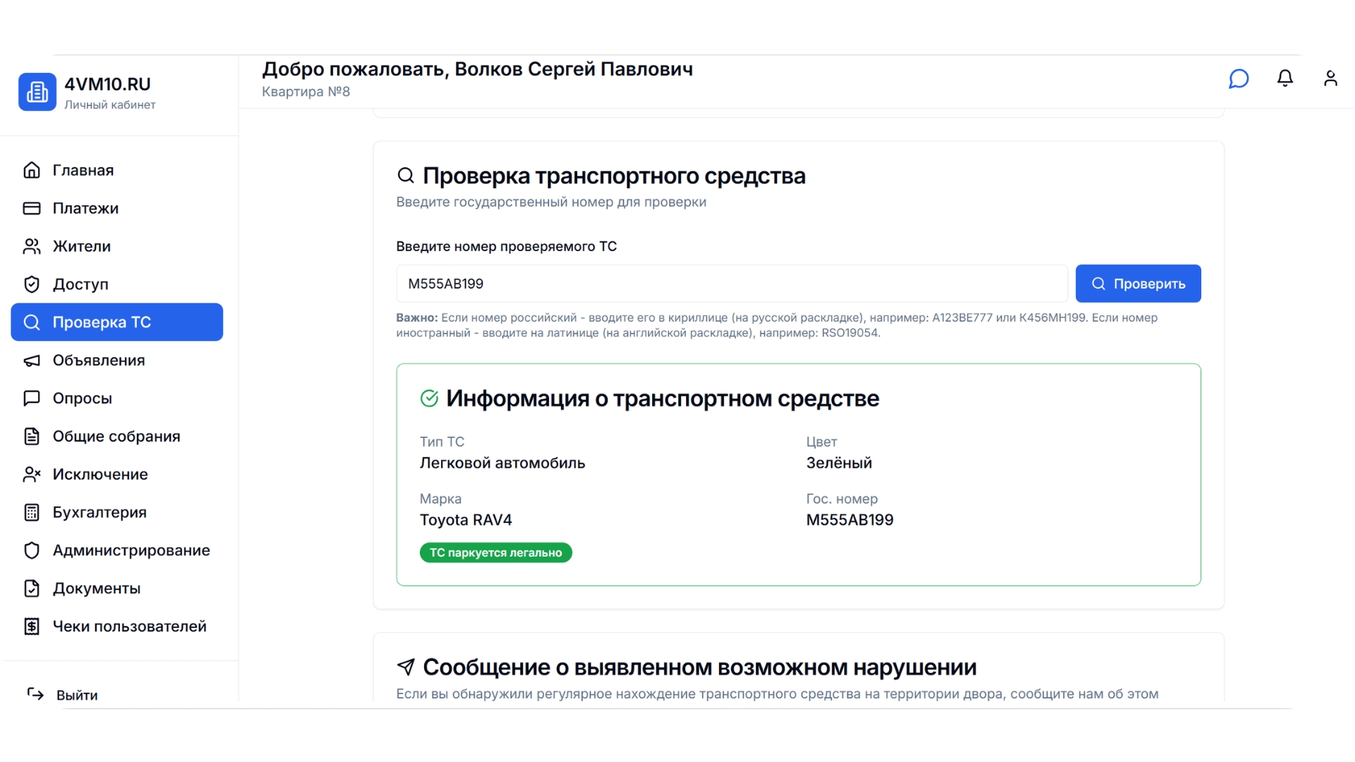Open the Администрирование section

tap(131, 550)
